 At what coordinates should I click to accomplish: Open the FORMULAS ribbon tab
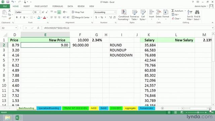(x=57, y=6)
